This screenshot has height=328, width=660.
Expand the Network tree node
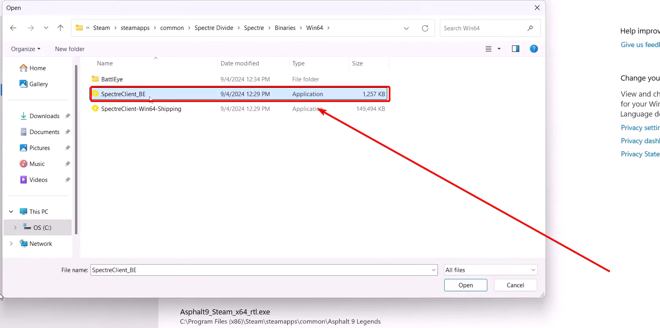pyautogui.click(x=11, y=243)
